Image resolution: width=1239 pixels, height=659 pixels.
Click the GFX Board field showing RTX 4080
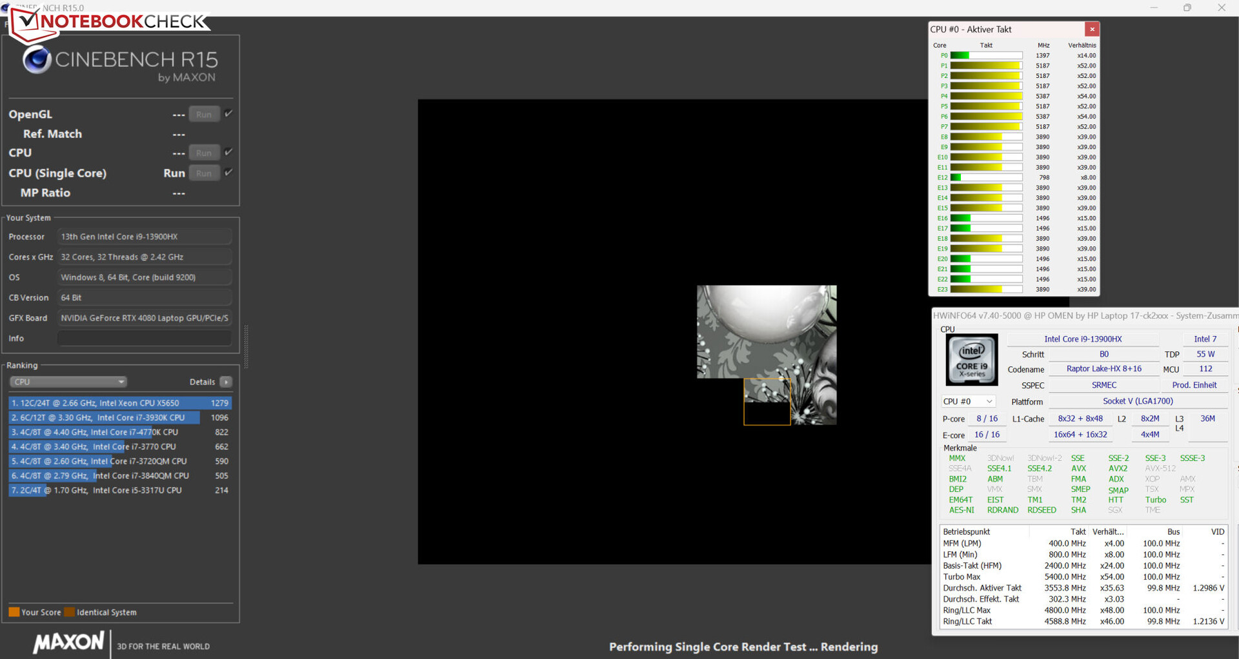[144, 318]
